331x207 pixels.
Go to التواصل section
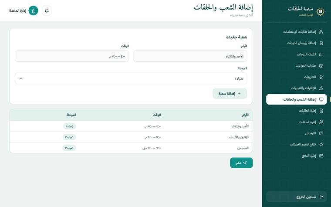pyautogui.click(x=297, y=133)
